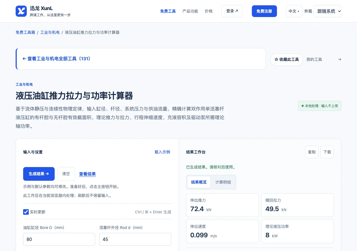Go to 工业与机电 breadcrumb
Screen dimensions: 357x251
(x=50, y=32)
